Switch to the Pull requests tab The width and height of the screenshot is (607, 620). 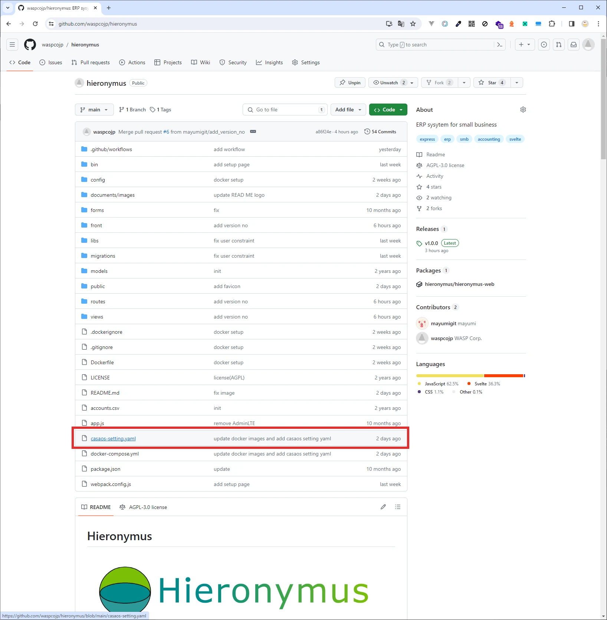coord(91,62)
